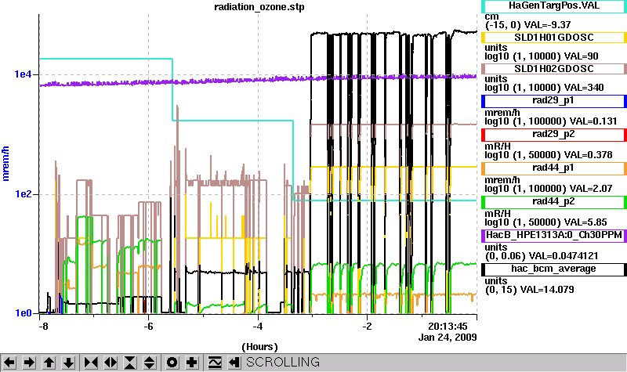627x372 pixels.
Task: Click the mR/H unit under rad29_p2
Action: pyautogui.click(x=498, y=146)
